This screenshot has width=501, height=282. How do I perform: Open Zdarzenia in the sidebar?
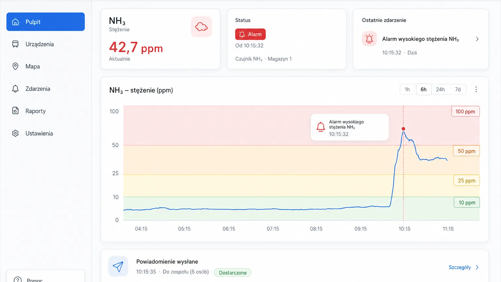[46, 89]
